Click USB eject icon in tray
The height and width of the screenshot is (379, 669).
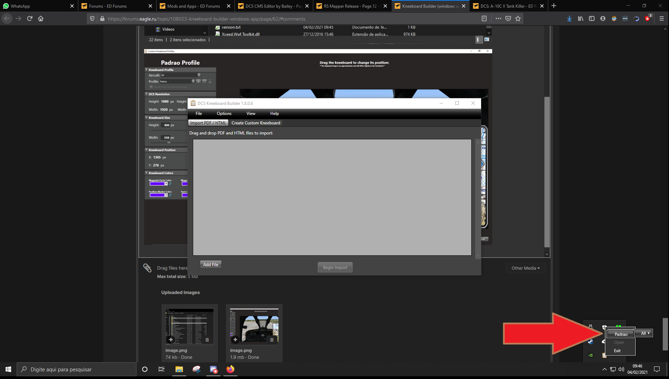tap(591, 327)
